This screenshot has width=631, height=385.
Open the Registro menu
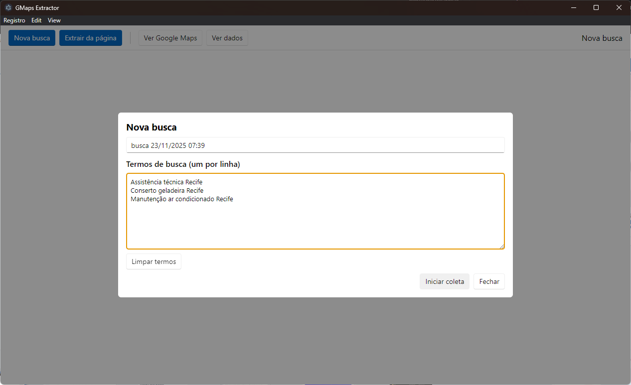tap(14, 20)
